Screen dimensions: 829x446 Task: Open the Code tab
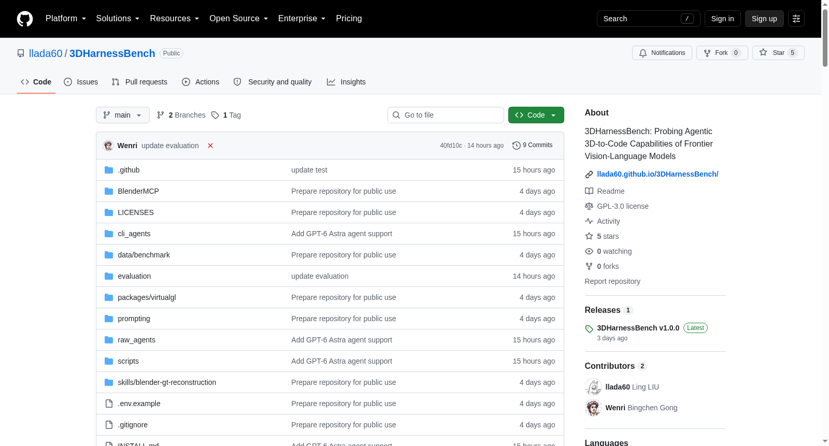36,82
